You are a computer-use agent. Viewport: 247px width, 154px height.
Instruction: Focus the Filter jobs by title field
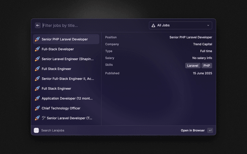(x=93, y=25)
